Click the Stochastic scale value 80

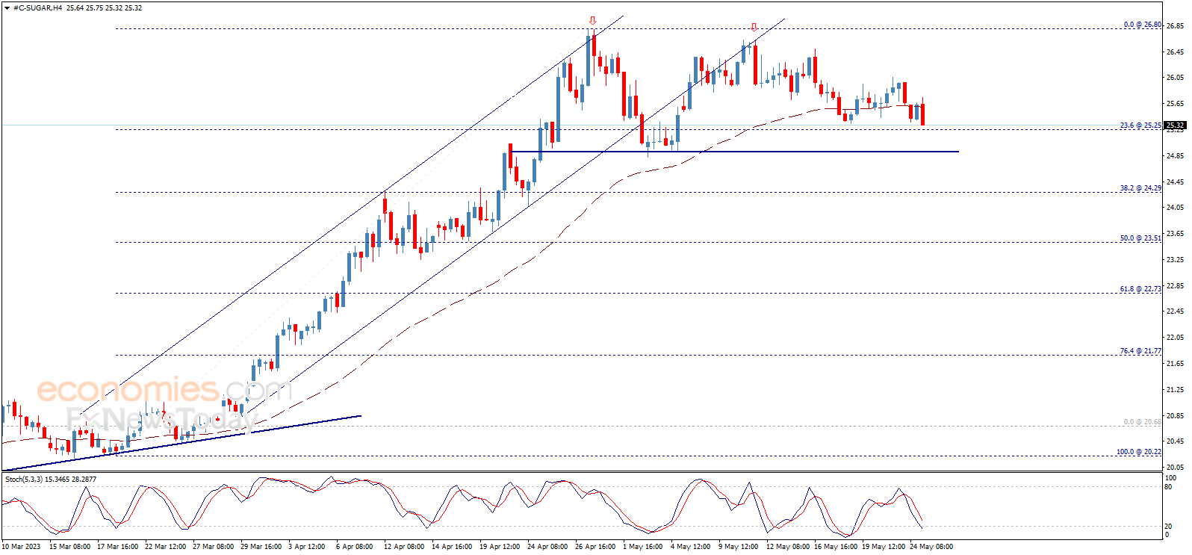pos(1169,487)
